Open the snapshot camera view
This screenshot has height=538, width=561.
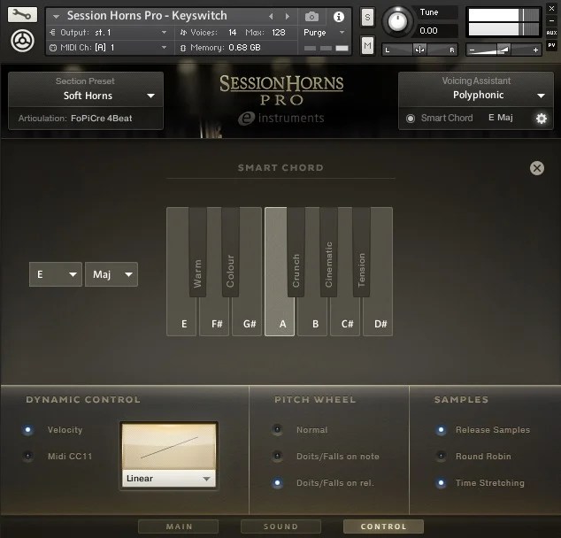311,17
